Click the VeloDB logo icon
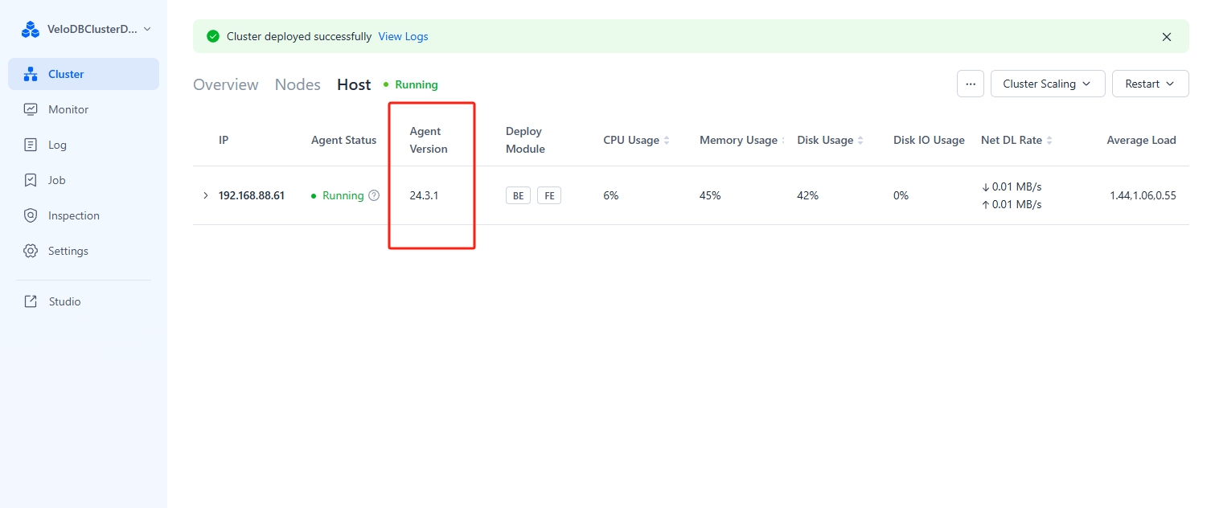This screenshot has height=508, width=1215. point(31,30)
